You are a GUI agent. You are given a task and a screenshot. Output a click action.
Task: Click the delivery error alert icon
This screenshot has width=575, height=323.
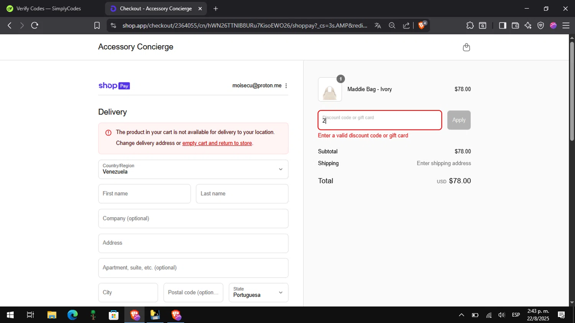coord(108,133)
